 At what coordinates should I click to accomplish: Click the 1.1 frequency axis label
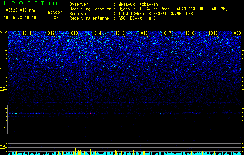3,50
